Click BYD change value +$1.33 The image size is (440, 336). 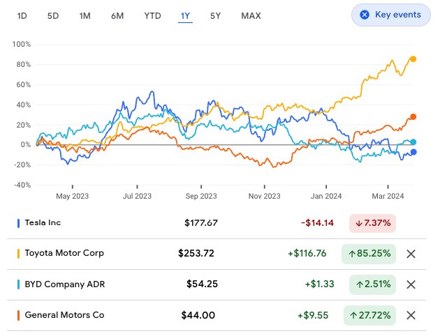(x=320, y=284)
